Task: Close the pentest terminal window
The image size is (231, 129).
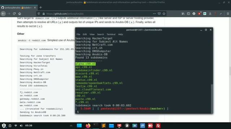Action: coord(211,30)
